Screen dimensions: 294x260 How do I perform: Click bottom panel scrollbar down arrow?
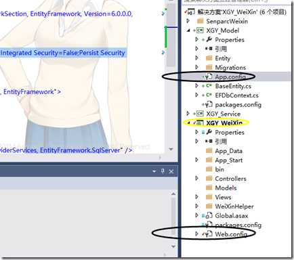(173, 246)
